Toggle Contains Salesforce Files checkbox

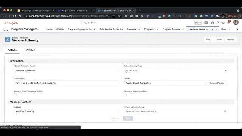pyautogui.click(x=125, y=95)
